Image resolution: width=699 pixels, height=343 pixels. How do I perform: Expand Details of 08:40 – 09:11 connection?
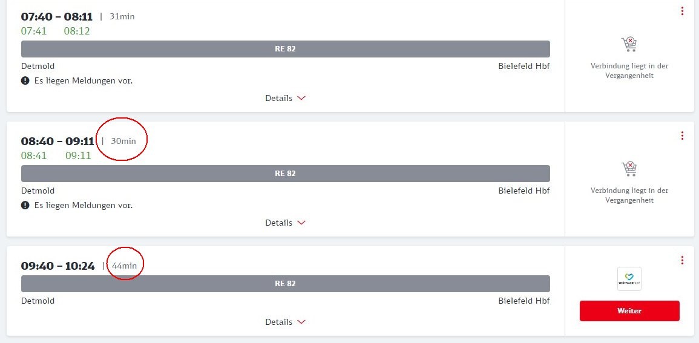(x=285, y=223)
